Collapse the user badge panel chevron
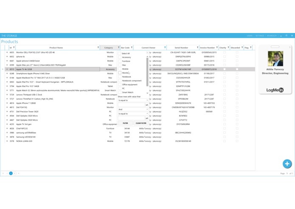 click(290, 47)
